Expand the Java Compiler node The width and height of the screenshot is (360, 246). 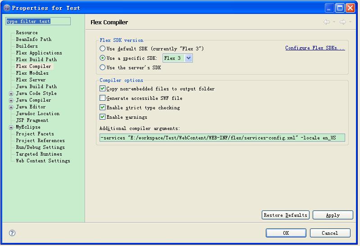[x=11, y=100]
